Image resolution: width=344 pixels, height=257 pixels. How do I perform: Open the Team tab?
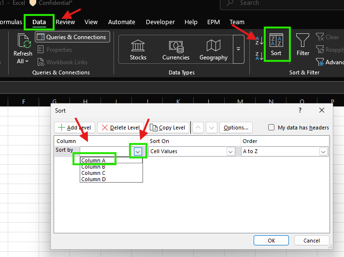coord(237,22)
